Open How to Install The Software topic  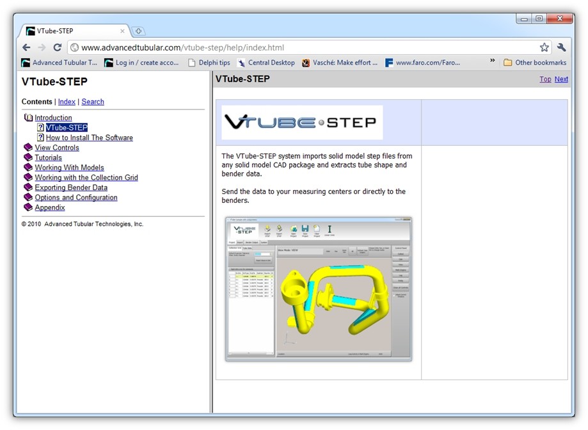(89, 138)
